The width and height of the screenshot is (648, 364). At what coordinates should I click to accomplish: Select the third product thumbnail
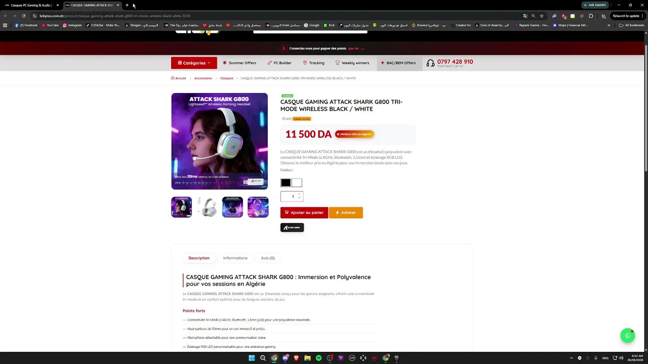[x=232, y=207]
